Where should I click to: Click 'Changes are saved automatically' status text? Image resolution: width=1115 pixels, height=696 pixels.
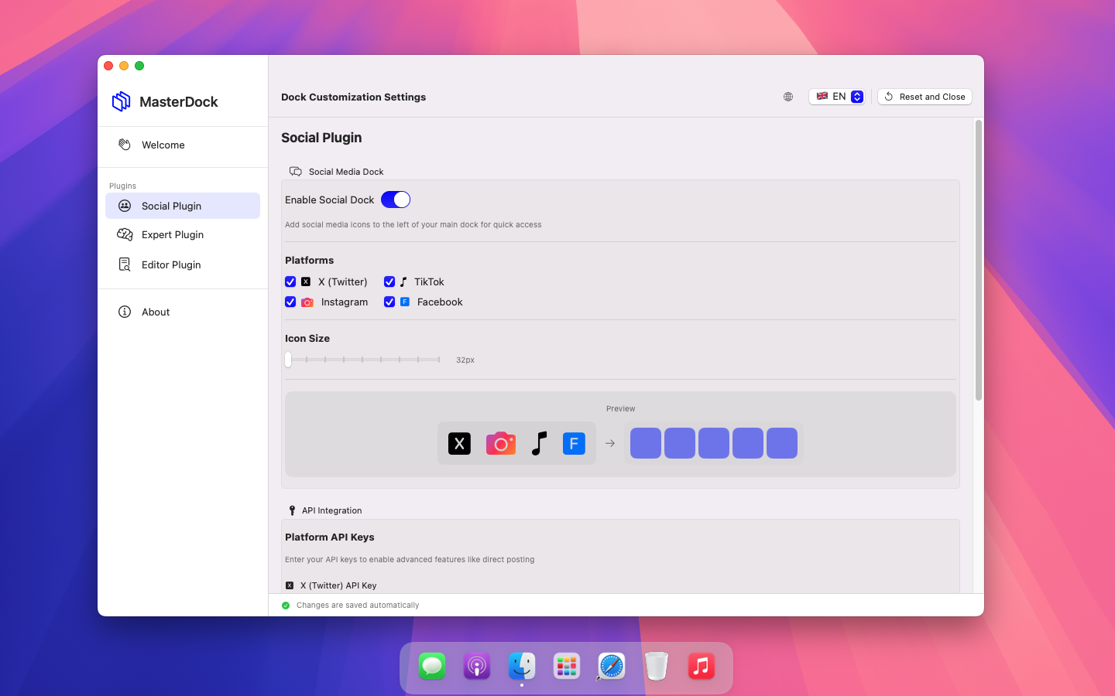(x=358, y=606)
